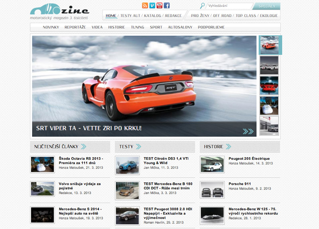Click the Citroën DS3 test thumbnail
319x229 pixels.
tap(127, 164)
